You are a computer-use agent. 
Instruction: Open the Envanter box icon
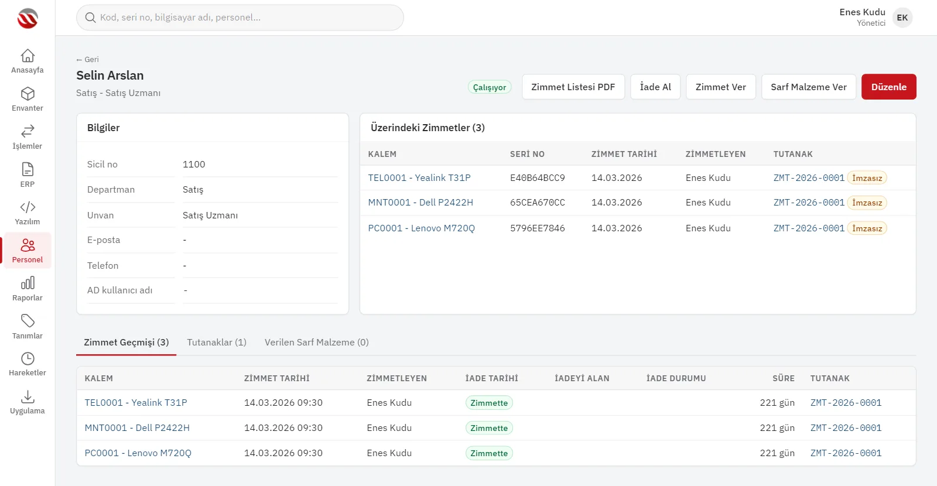28,94
